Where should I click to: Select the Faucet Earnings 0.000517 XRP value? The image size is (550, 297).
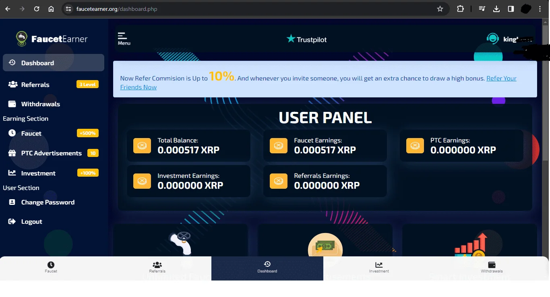click(325, 150)
